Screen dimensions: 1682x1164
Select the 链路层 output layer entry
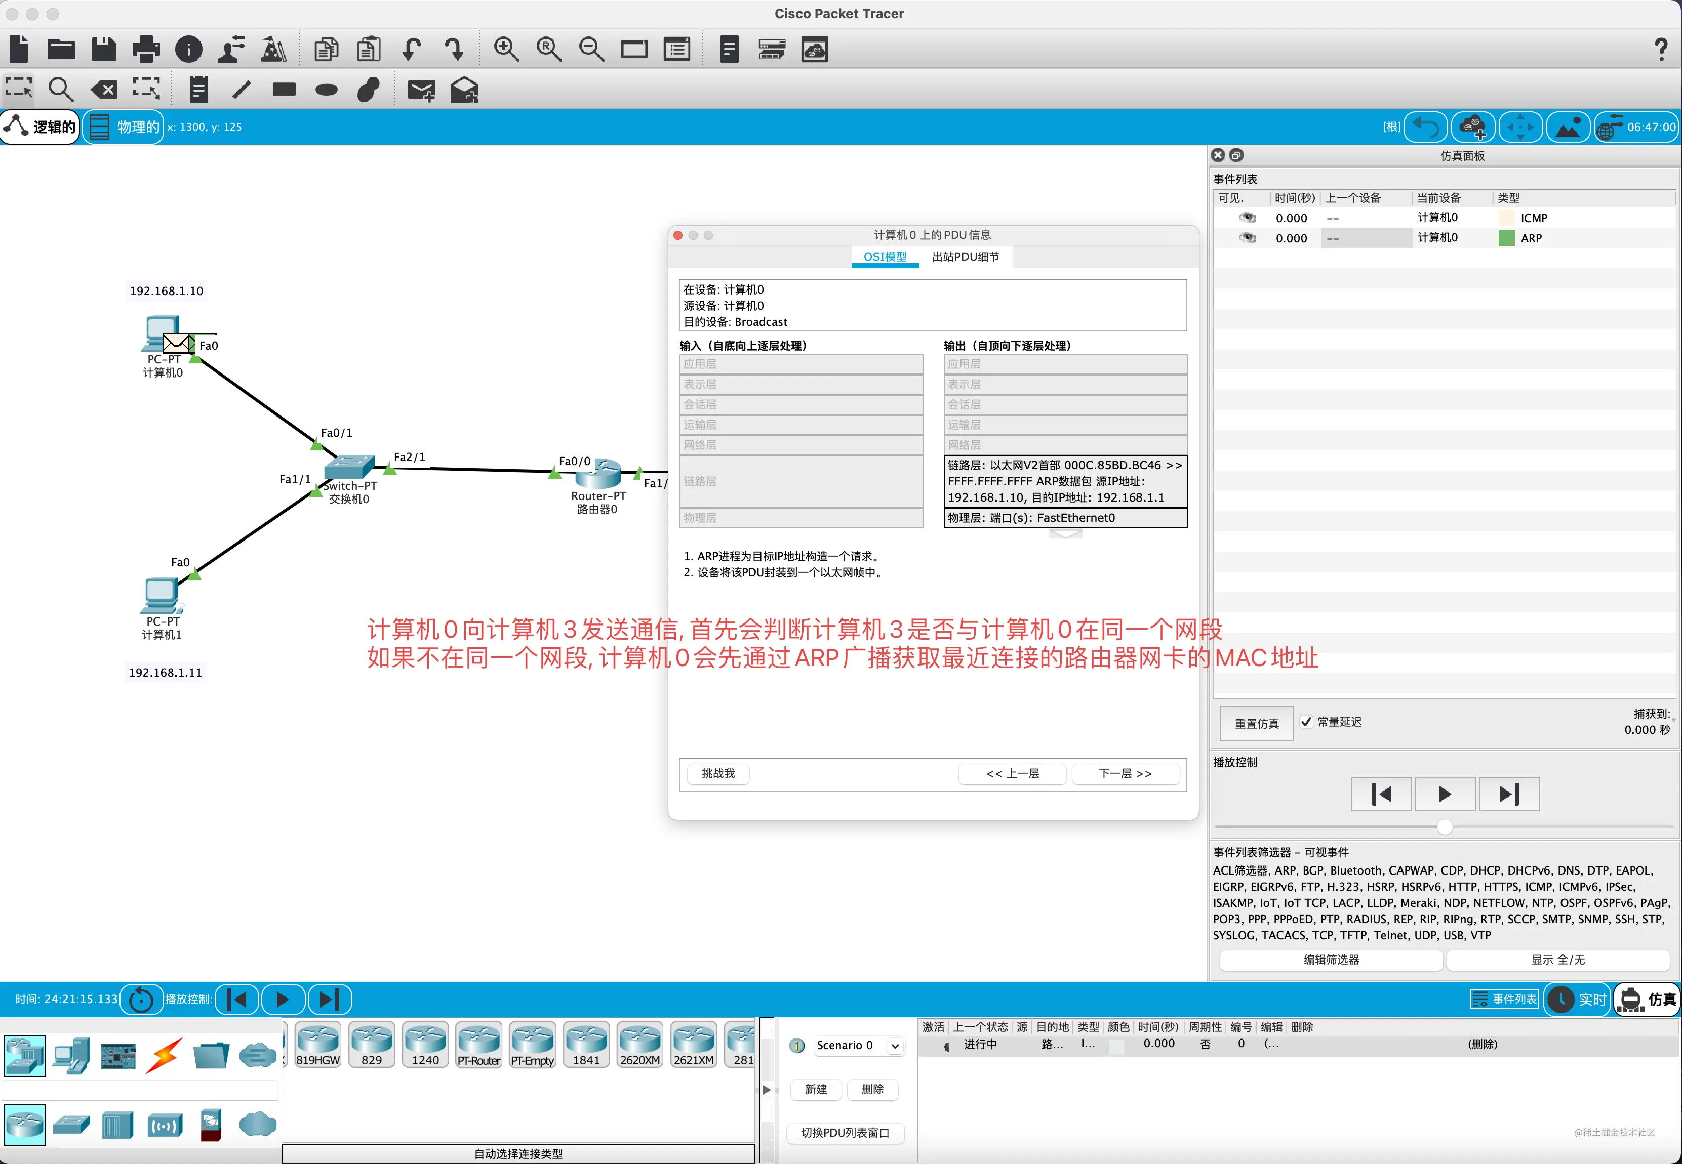click(1065, 481)
